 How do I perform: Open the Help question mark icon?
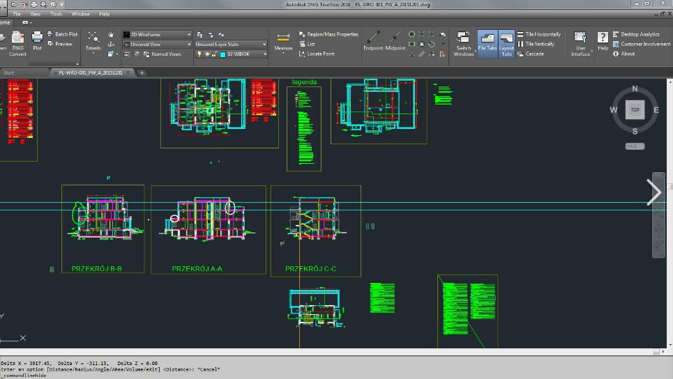pos(603,38)
